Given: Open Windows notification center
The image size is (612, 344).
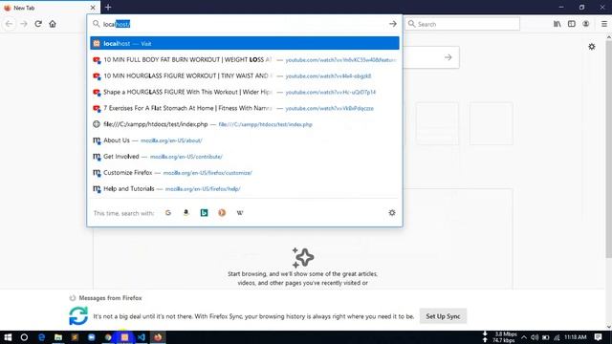Looking at the screenshot, I should [598, 337].
